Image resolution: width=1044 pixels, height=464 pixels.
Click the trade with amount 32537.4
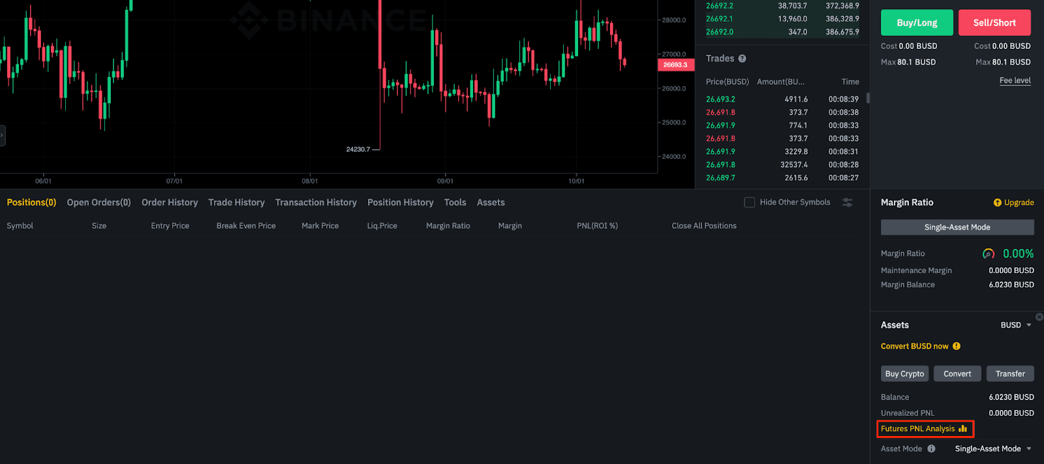tap(782, 164)
